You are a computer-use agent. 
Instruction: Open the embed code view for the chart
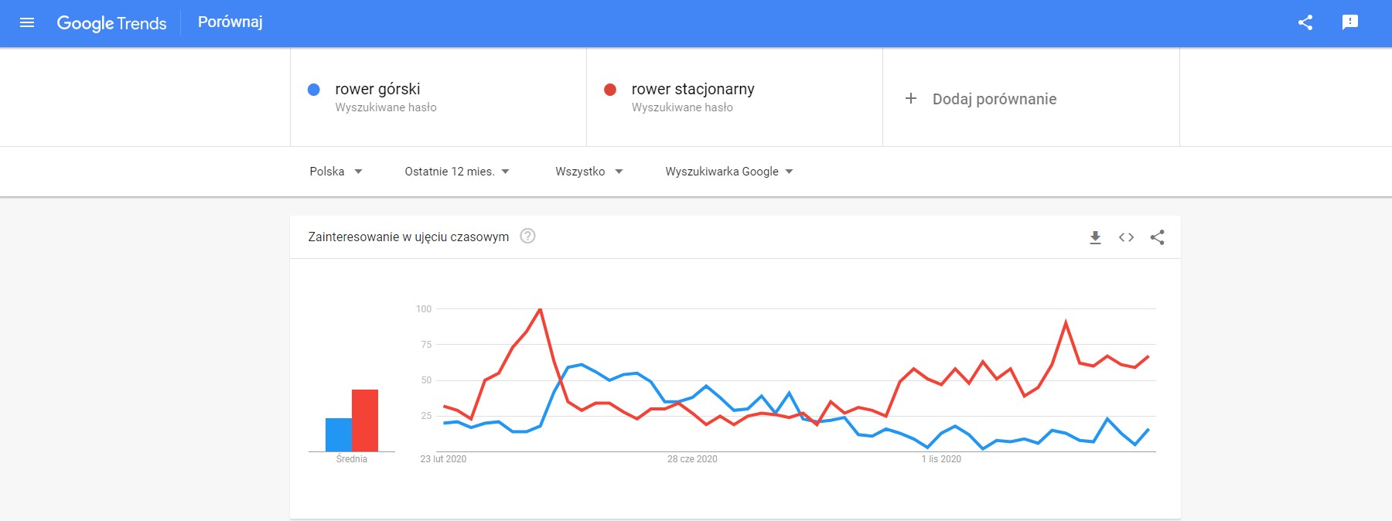(1126, 239)
